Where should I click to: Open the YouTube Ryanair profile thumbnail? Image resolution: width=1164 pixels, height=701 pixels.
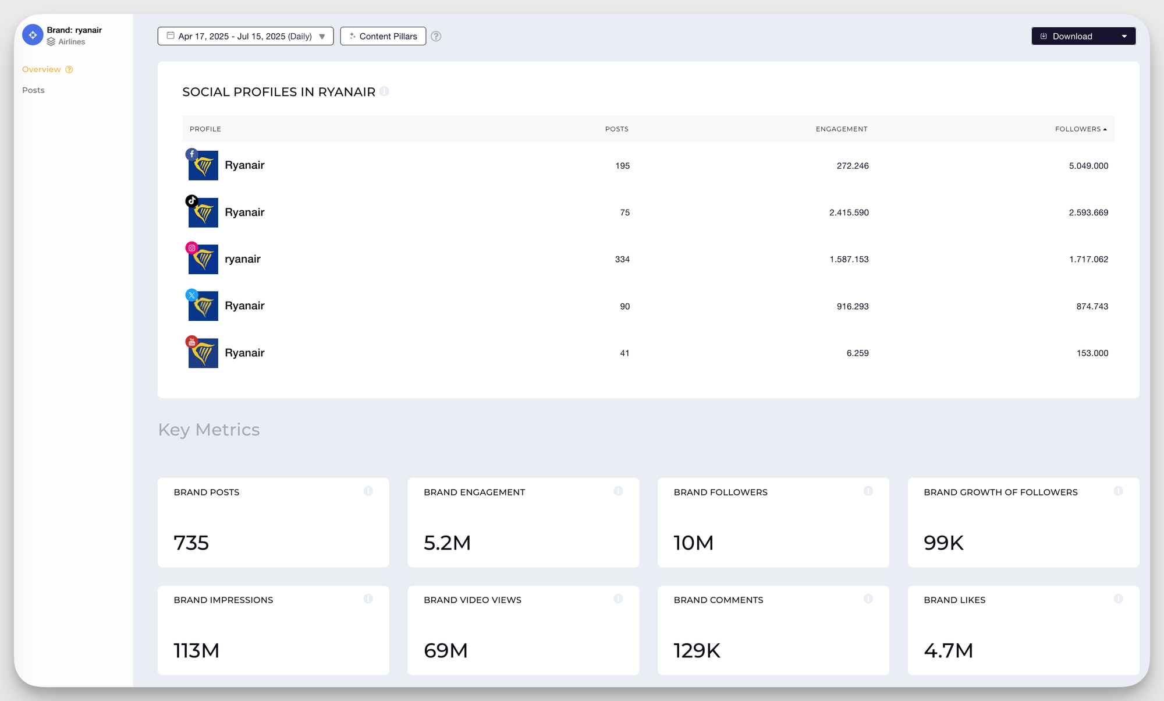(203, 353)
